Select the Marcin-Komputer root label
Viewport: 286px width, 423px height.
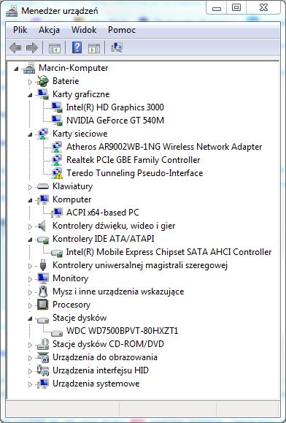[x=74, y=68]
